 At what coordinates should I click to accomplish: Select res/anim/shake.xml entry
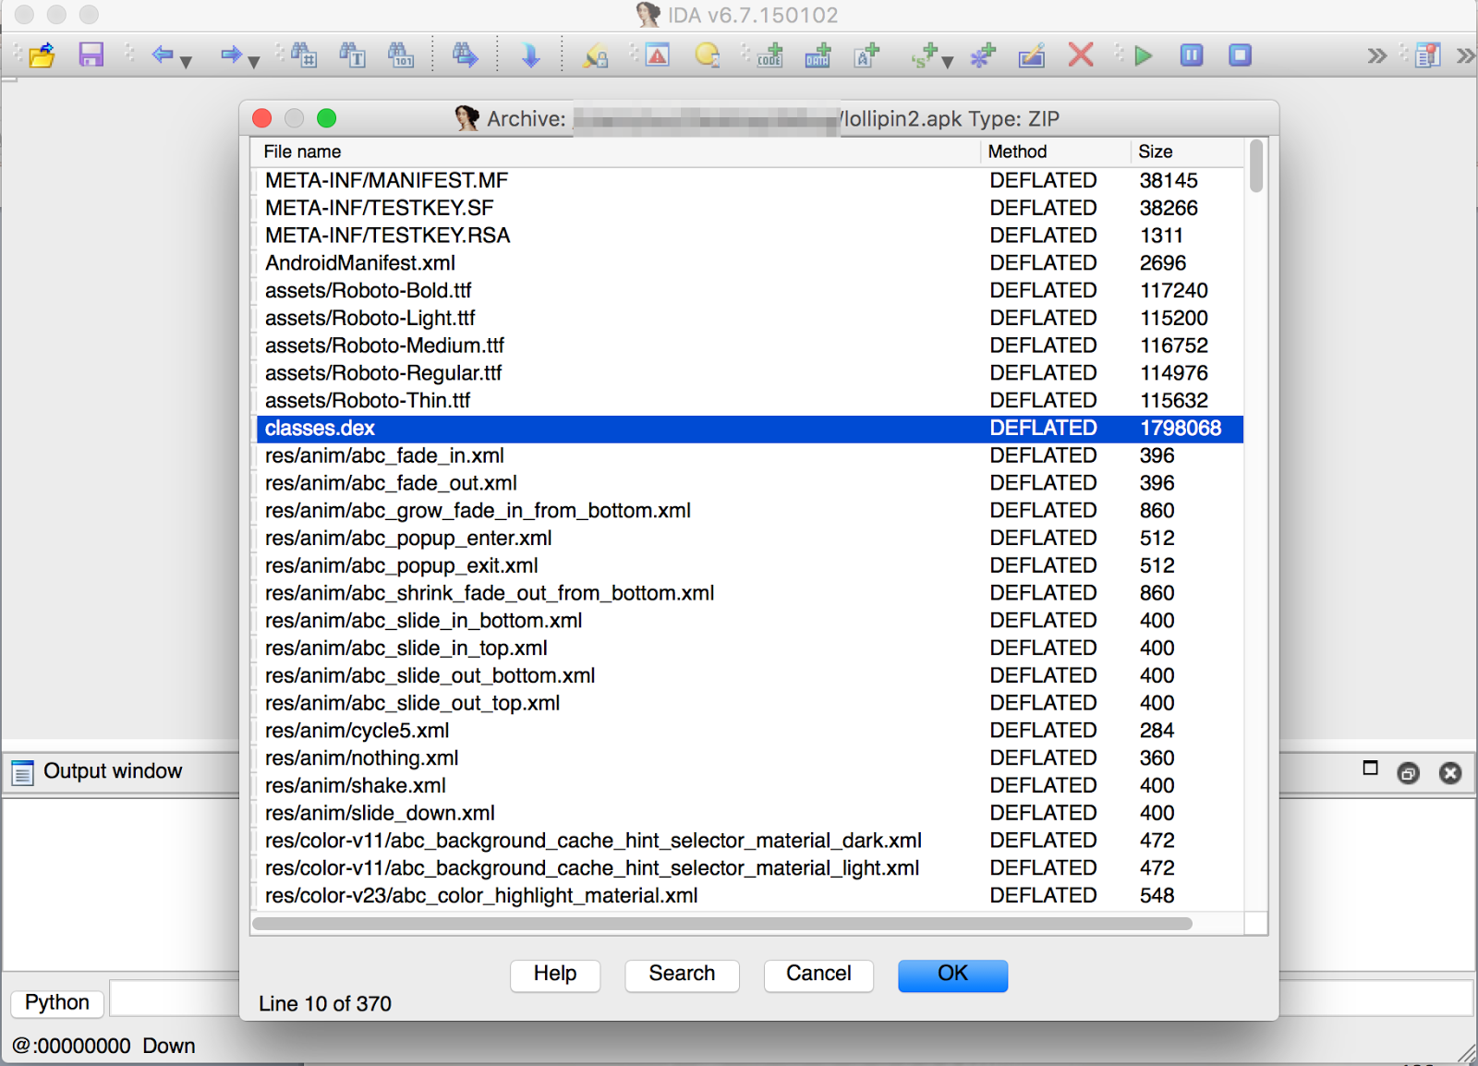point(750,786)
